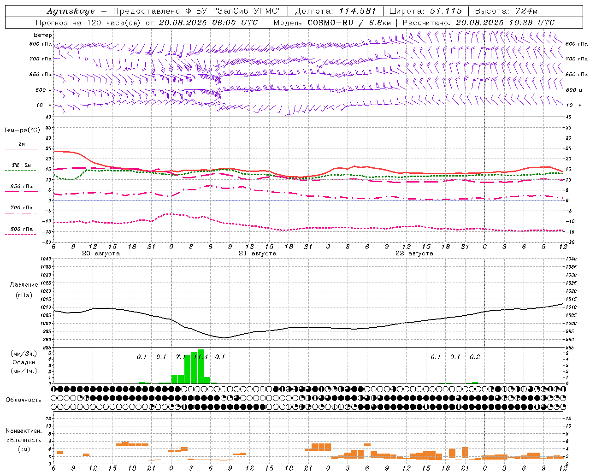Click Рассчитано: 20.08.2025 10:39 UTC timestamp

478,23
